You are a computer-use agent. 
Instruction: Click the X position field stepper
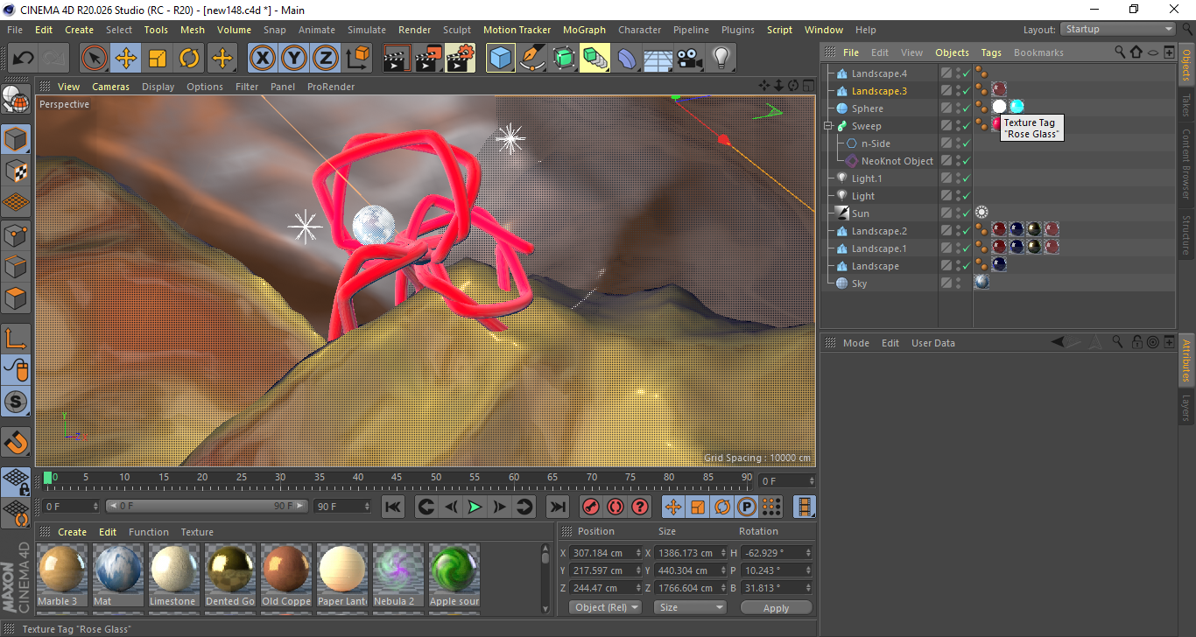tap(639, 553)
